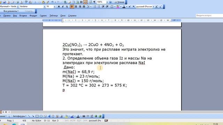Set justify paragraph alignment
The height and width of the screenshot is (125, 223).
(84, 7)
